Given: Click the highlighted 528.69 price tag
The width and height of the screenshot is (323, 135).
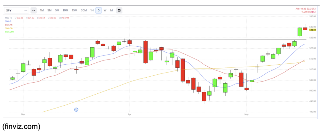Looking at the screenshot, I should pyautogui.click(x=313, y=30).
